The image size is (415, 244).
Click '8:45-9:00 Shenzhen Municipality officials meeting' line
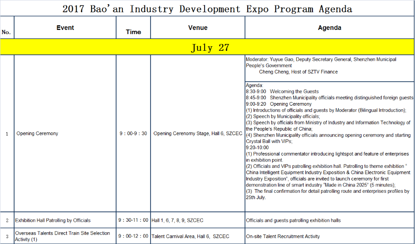pyautogui.click(x=330, y=98)
